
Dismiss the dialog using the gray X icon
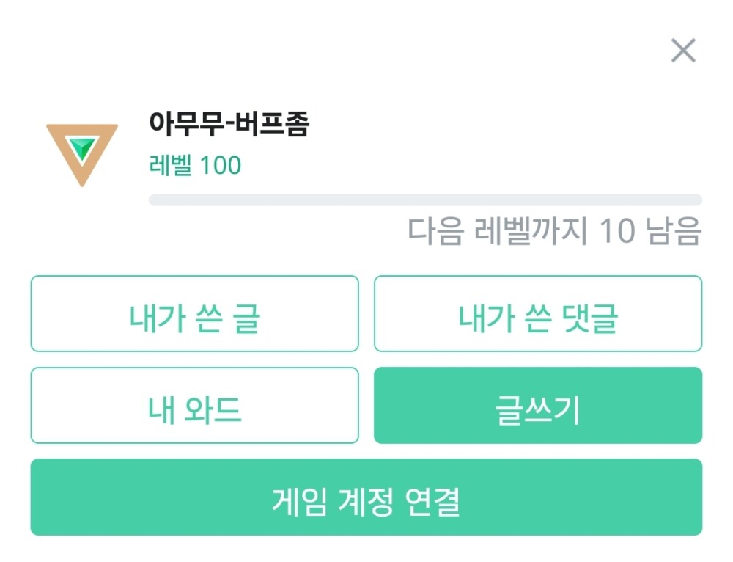tap(683, 51)
